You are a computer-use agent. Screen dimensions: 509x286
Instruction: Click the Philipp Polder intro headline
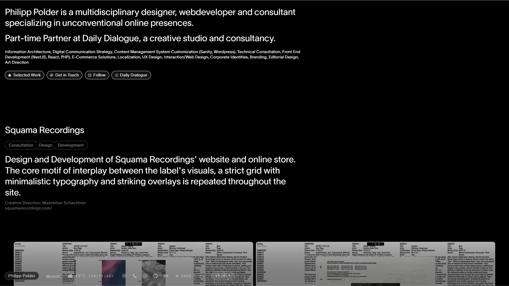point(150,17)
